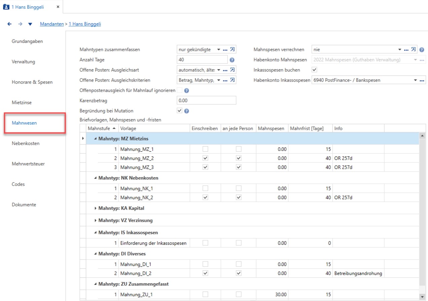Click ellipsis button for Mahnspesen verrechnen
Screen dimensions: 428x301
click(x=407, y=50)
